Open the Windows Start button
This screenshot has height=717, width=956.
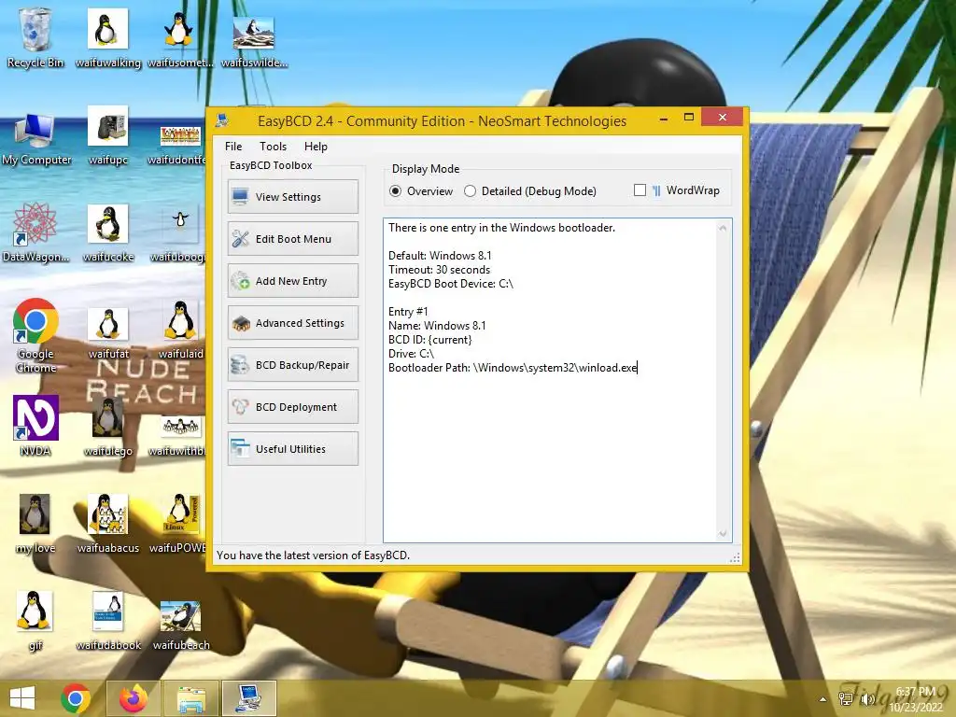click(x=22, y=698)
